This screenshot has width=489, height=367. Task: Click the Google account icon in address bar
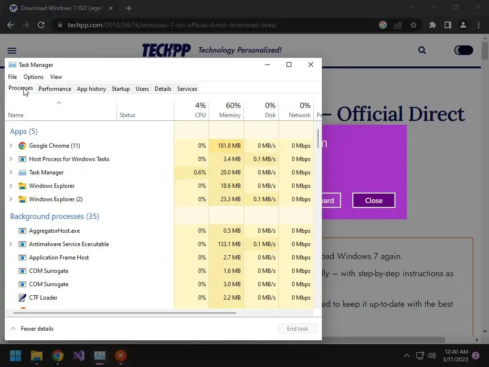point(383,25)
